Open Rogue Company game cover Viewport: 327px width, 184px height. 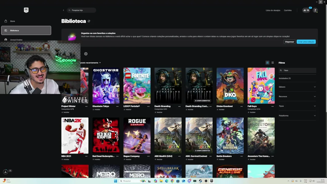coord(137,135)
